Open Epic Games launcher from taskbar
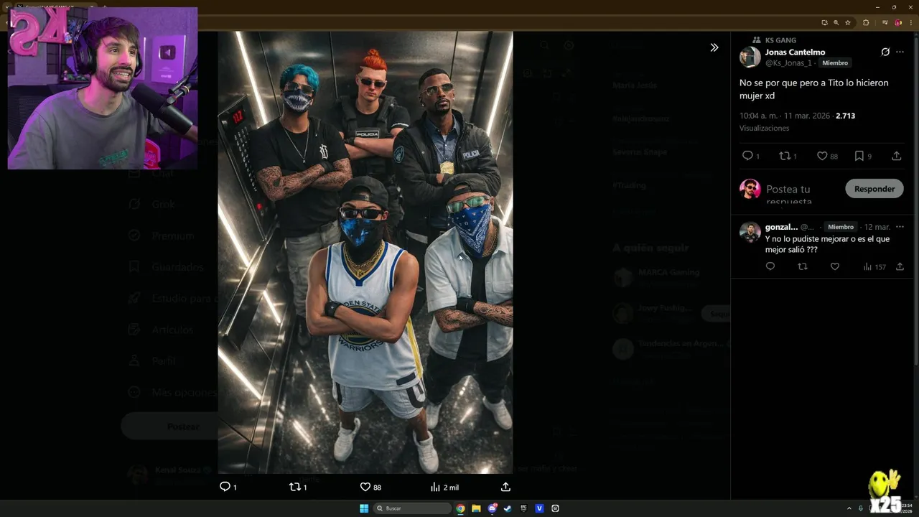 pos(523,508)
